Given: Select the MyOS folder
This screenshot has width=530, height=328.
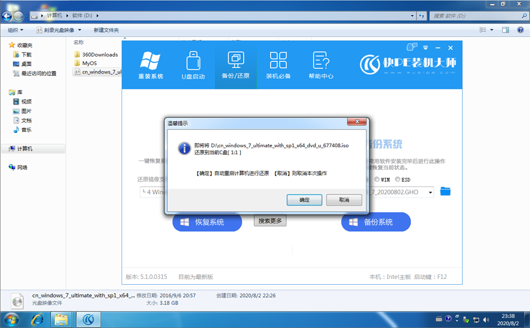Looking at the screenshot, I should 86,63.
